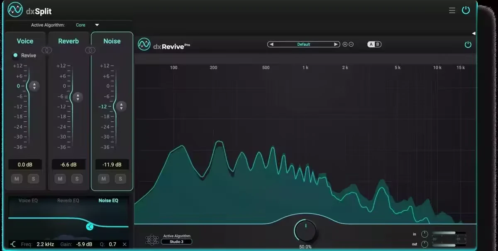Click the link icon between Reverb and Noise

(x=90, y=50)
